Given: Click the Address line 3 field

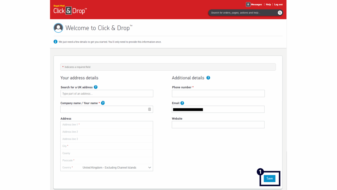Looking at the screenshot, I should click(107, 139).
